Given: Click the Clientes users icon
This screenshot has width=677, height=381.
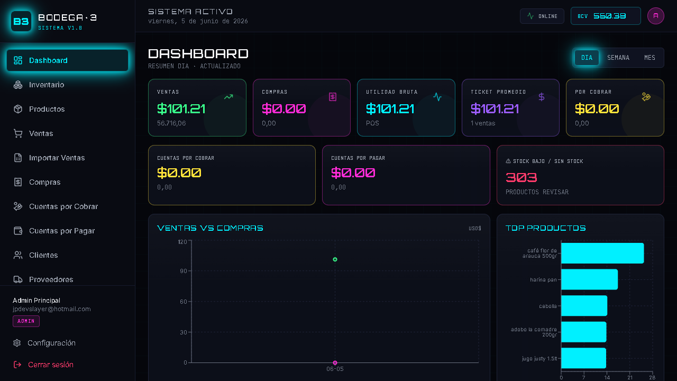Looking at the screenshot, I should tap(18, 255).
